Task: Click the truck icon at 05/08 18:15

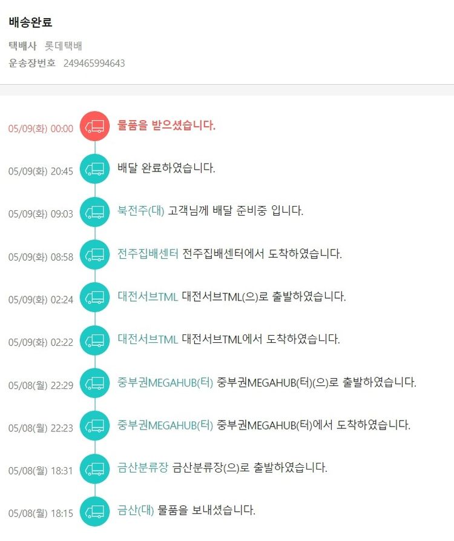Action: click(95, 511)
